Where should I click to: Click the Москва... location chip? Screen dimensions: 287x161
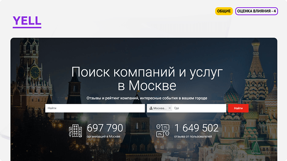pos(160,108)
